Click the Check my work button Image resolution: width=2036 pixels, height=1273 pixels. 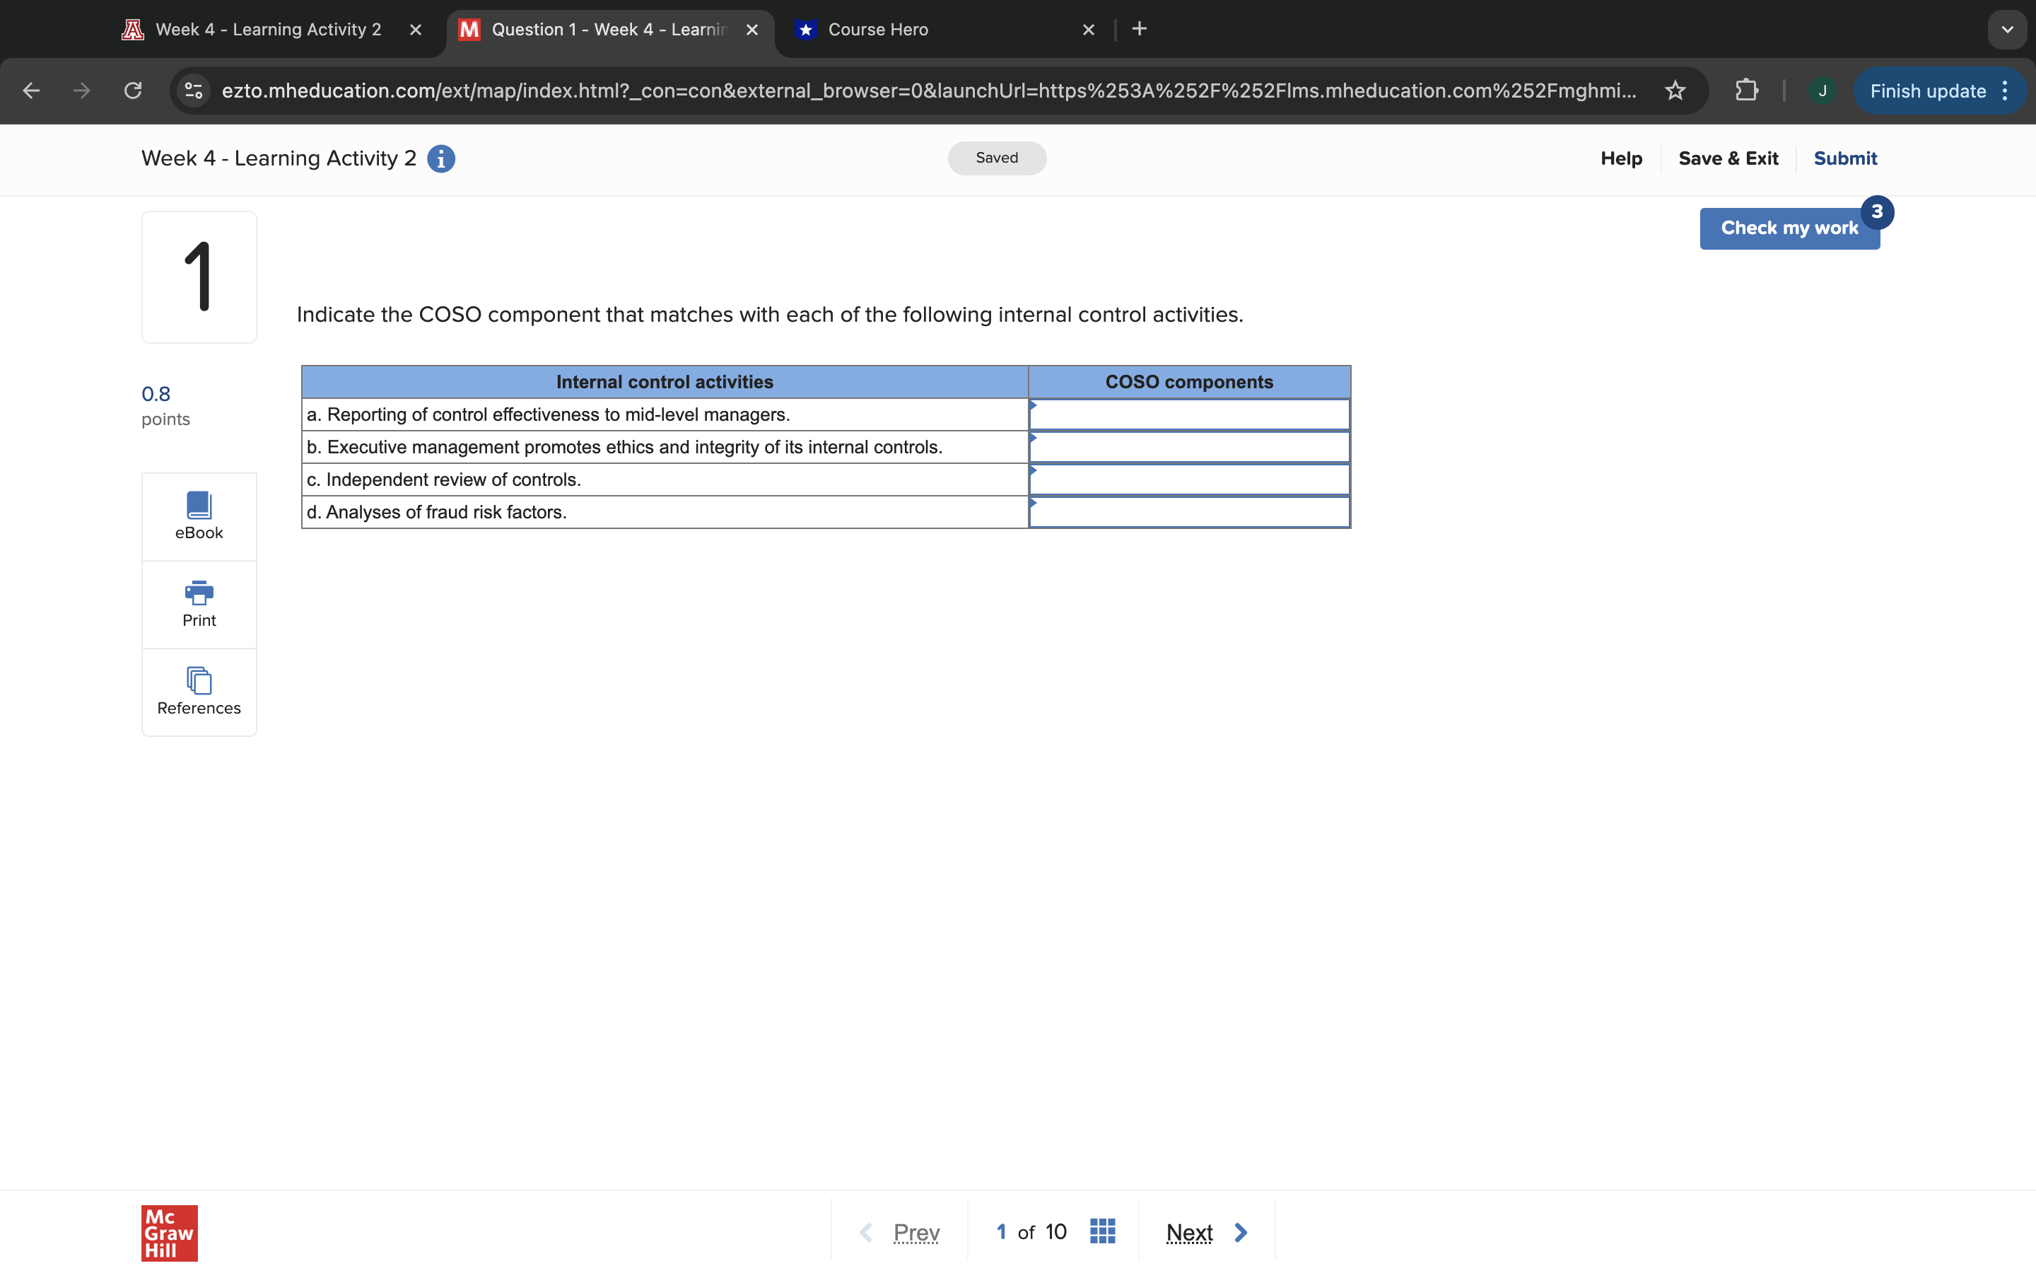pyautogui.click(x=1789, y=228)
